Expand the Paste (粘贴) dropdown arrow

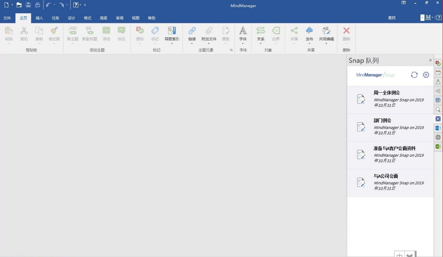tap(9, 44)
